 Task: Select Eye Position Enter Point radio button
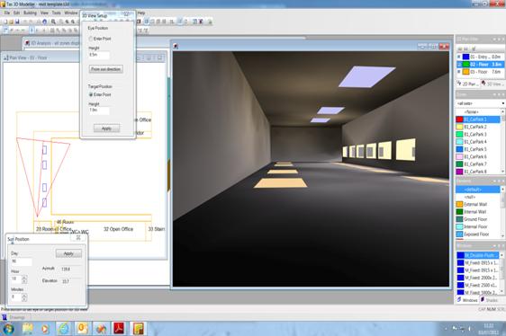click(91, 39)
